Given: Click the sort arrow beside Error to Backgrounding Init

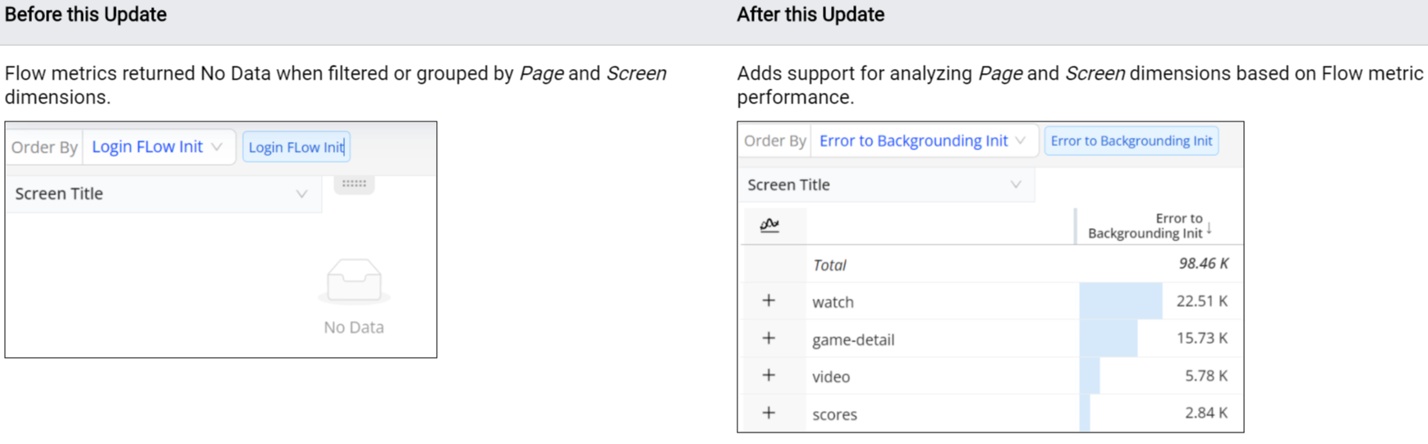Looking at the screenshot, I should [x=1210, y=227].
